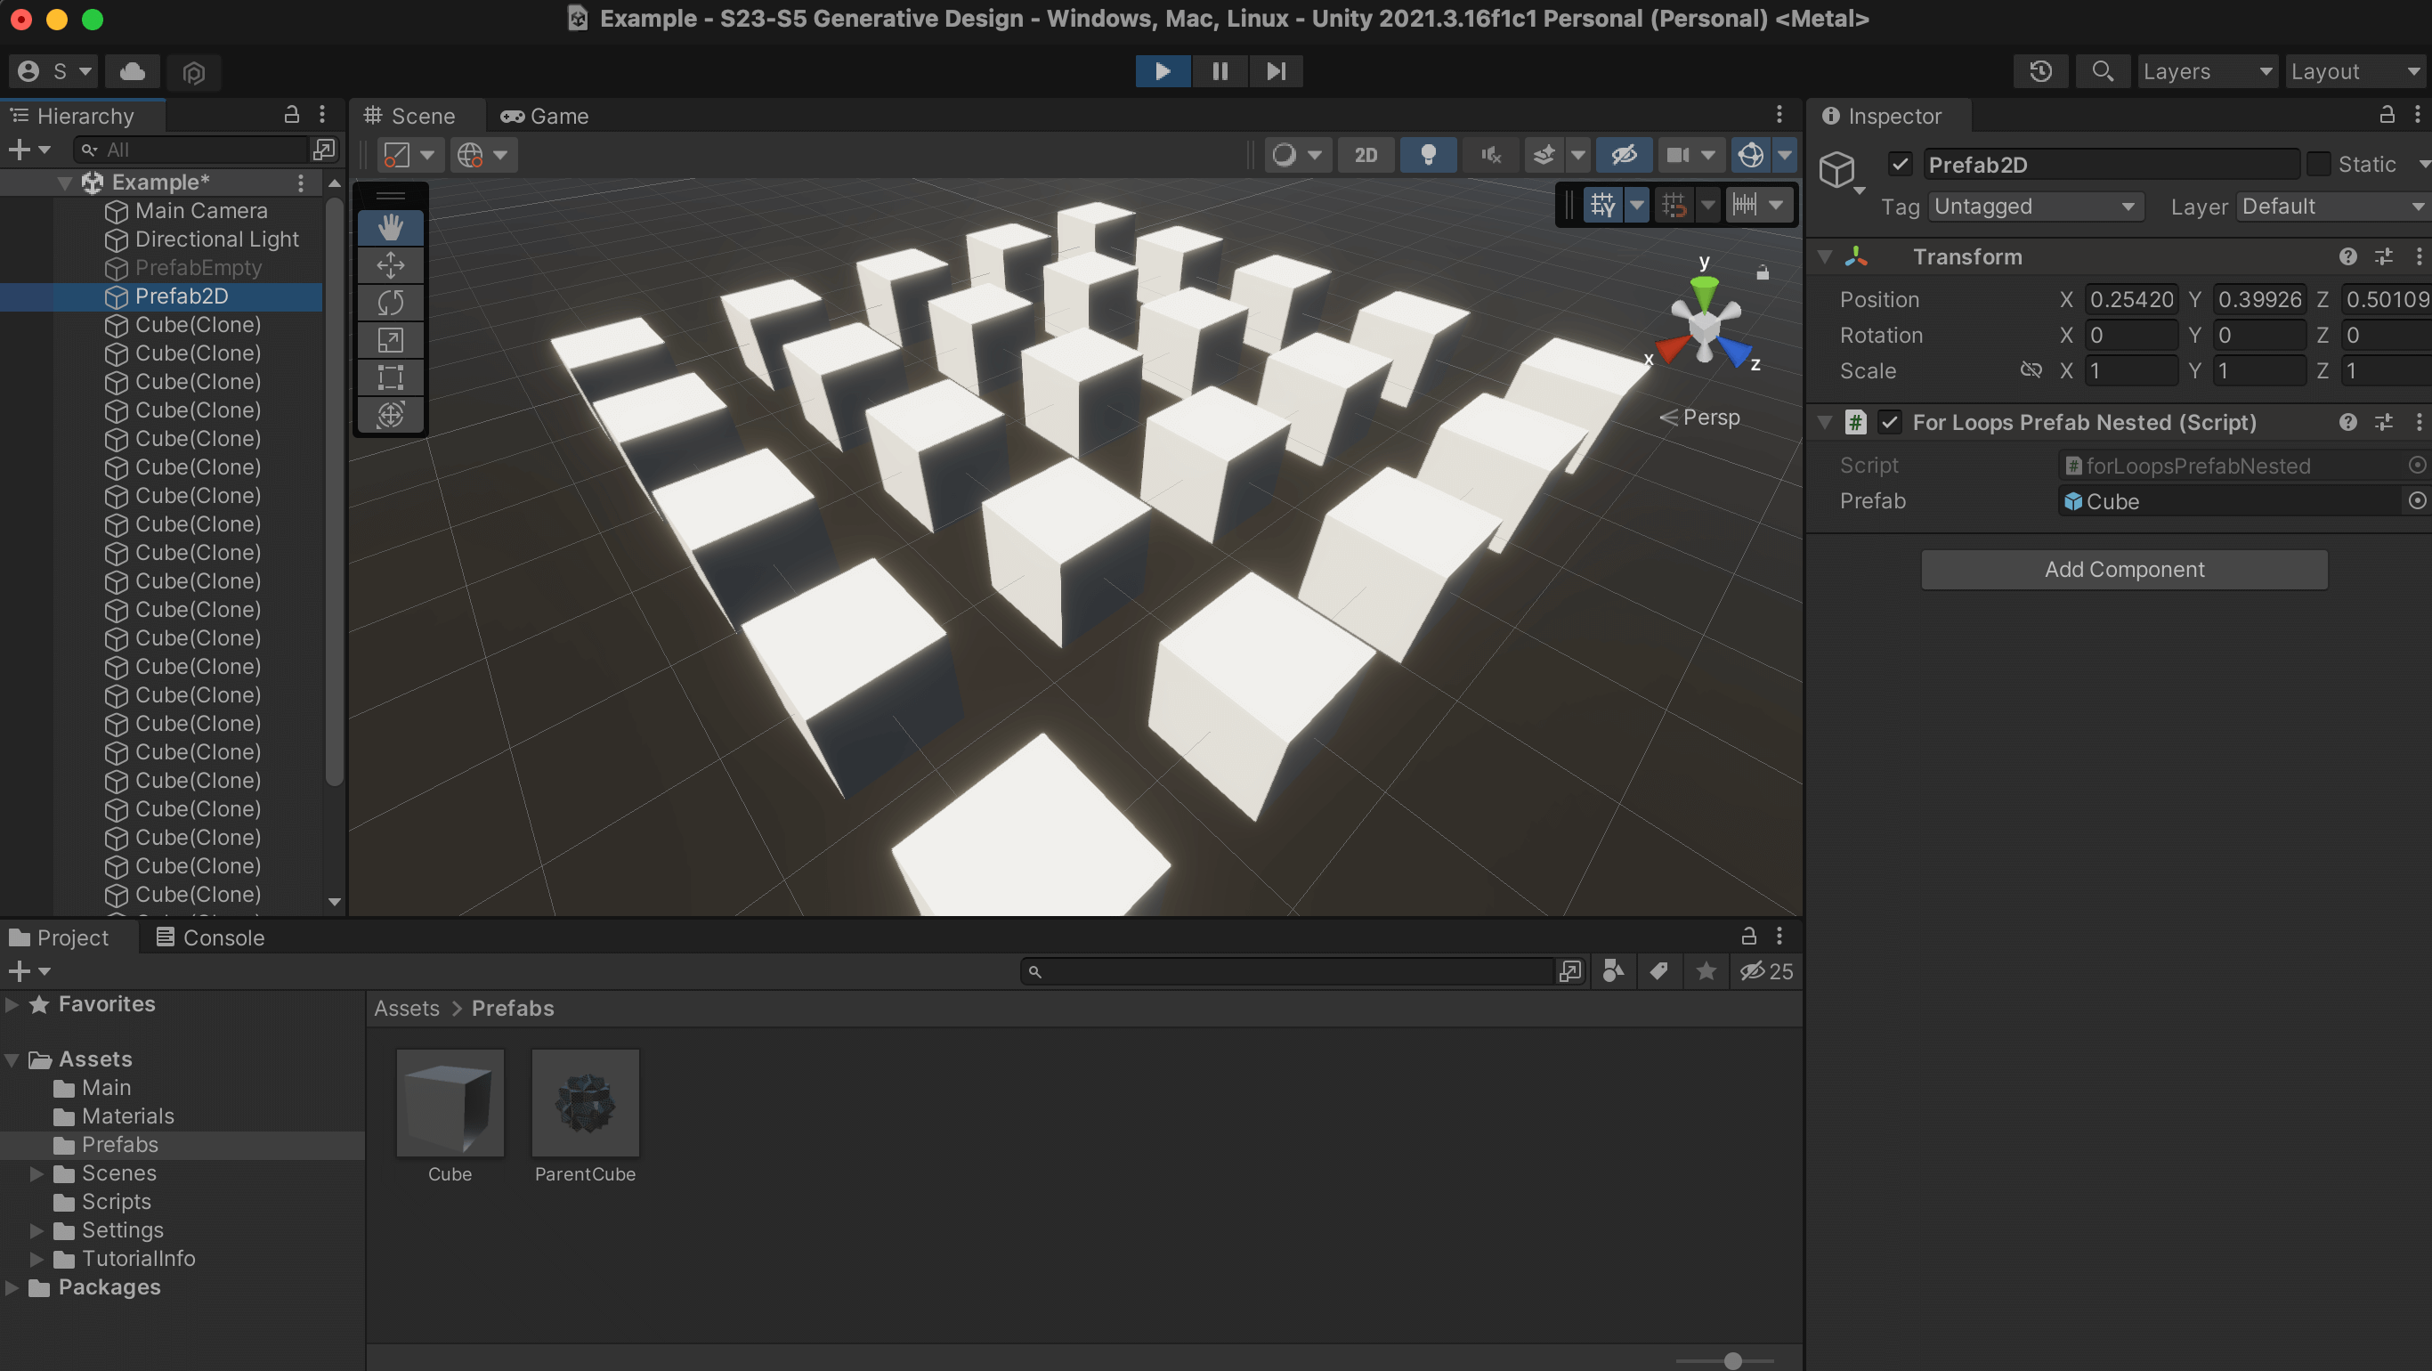
Task: Uncheck the Prefab2D active checkbox
Action: click(1900, 165)
